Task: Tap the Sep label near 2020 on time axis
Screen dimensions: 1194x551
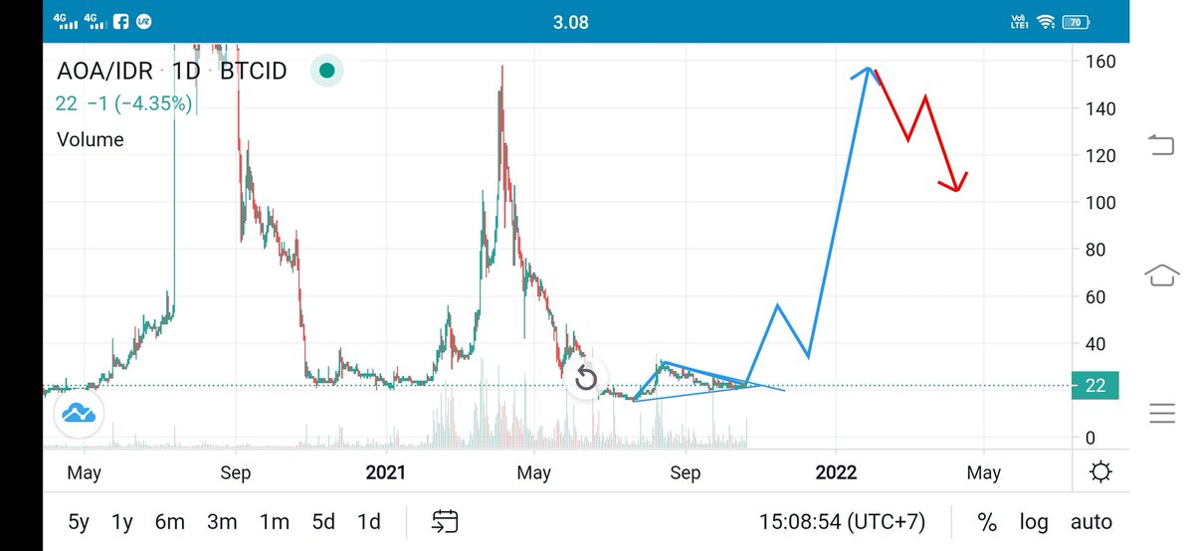Action: point(235,473)
